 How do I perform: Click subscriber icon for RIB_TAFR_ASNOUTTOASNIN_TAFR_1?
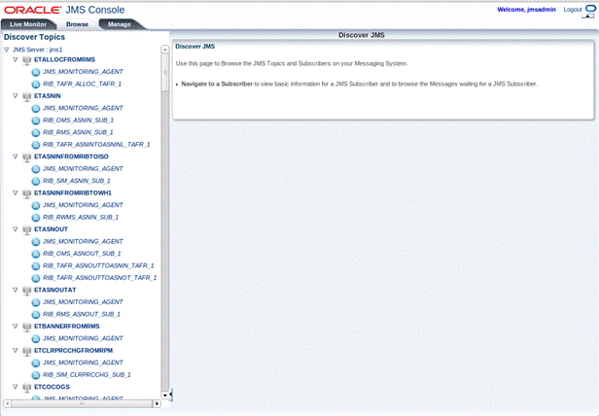pos(36,266)
